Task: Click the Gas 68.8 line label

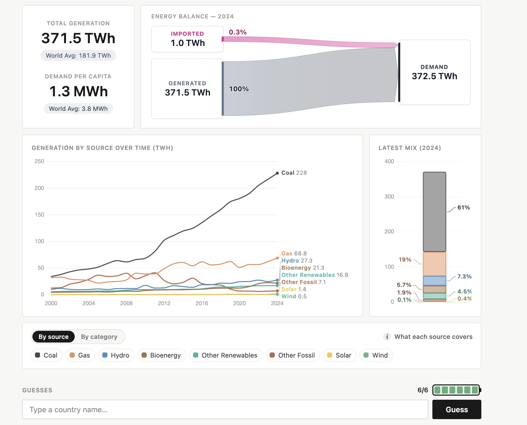Action: [x=294, y=253]
